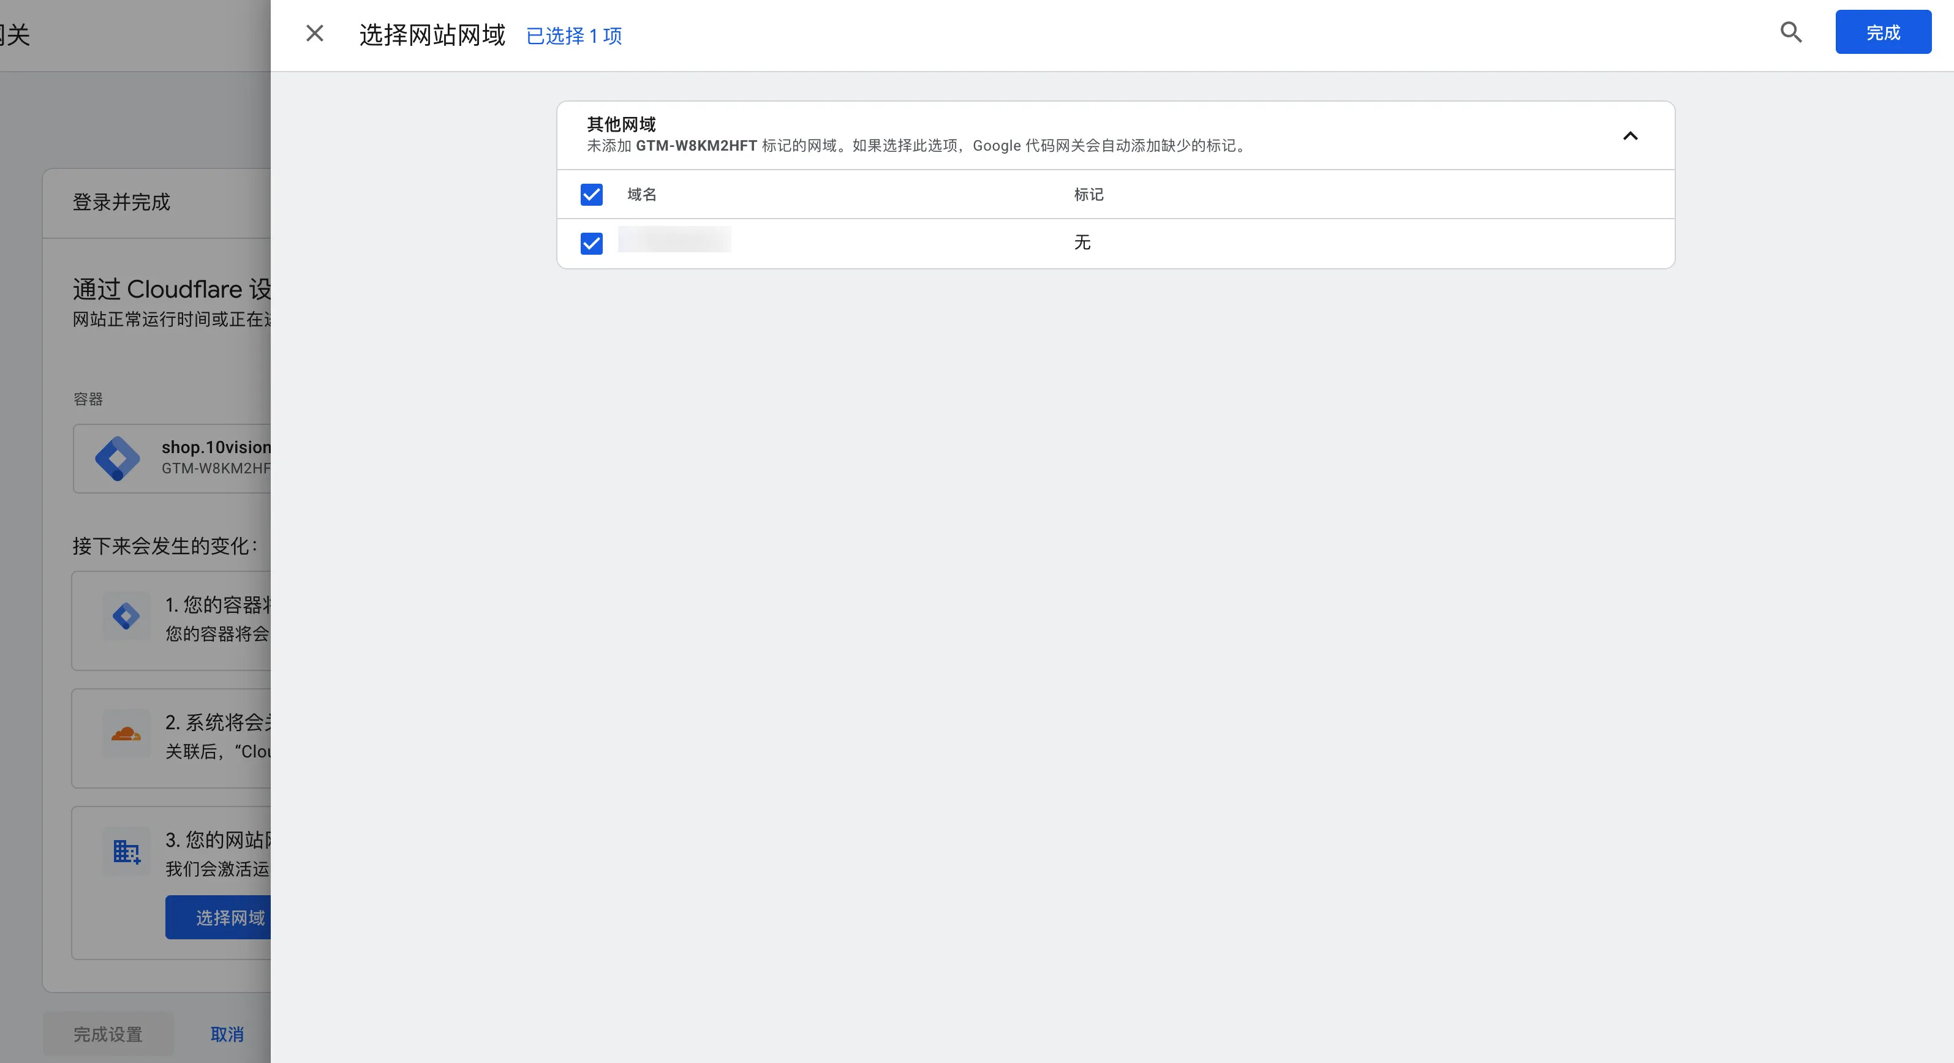1954x1063 pixels.
Task: Click the 取消 link at bottom
Action: click(x=227, y=1034)
